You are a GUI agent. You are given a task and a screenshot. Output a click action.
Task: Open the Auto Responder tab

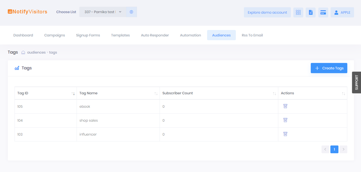(155, 35)
